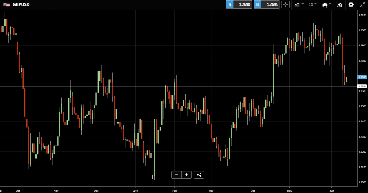Click the May date axis label

289,191
